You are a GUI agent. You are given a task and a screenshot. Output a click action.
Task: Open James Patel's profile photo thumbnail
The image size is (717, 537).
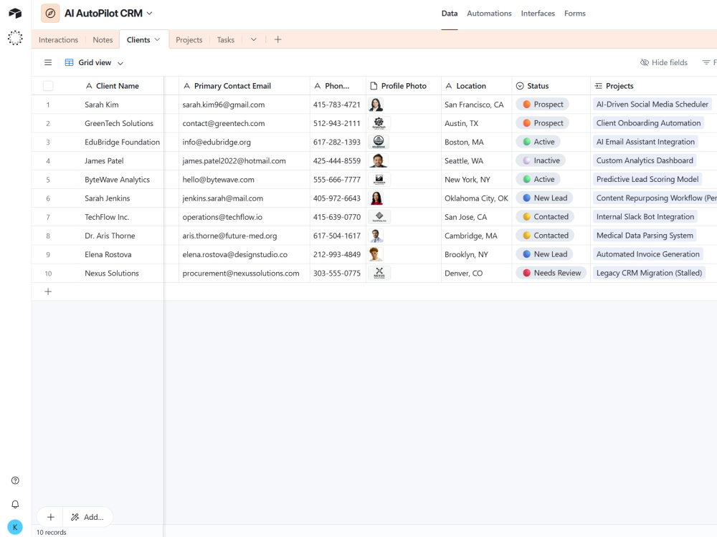(378, 160)
